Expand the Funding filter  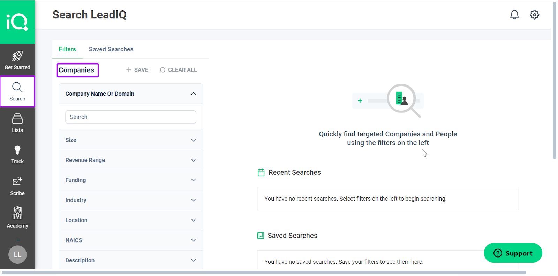click(131, 180)
